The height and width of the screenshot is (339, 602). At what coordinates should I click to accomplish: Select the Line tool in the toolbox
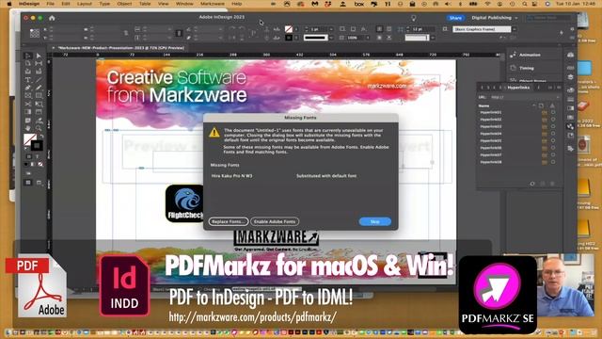[39, 80]
